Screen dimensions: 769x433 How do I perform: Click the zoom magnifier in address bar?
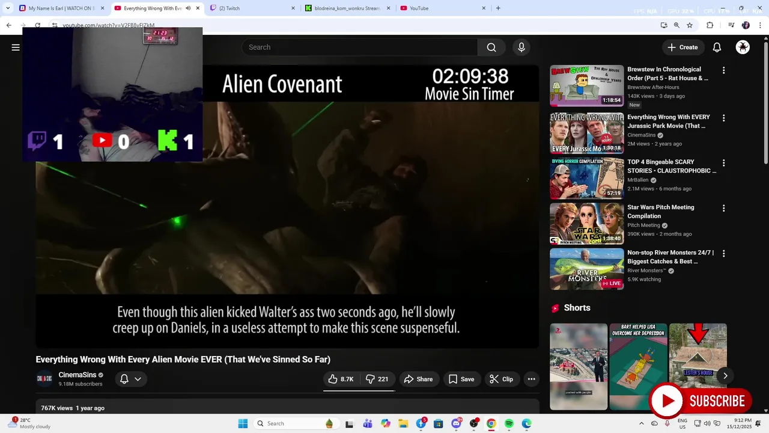[x=676, y=25]
